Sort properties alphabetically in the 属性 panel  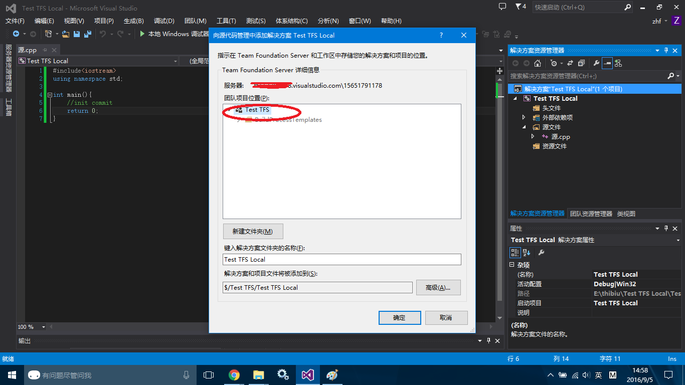click(526, 253)
